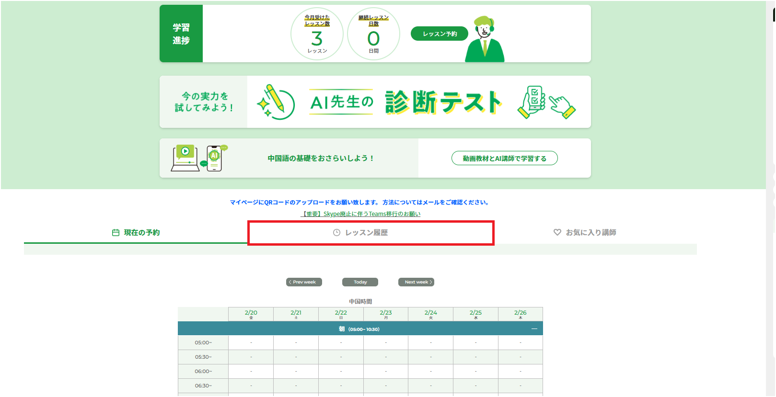
Task: Click the 2/24 date column header
Action: (x=430, y=314)
